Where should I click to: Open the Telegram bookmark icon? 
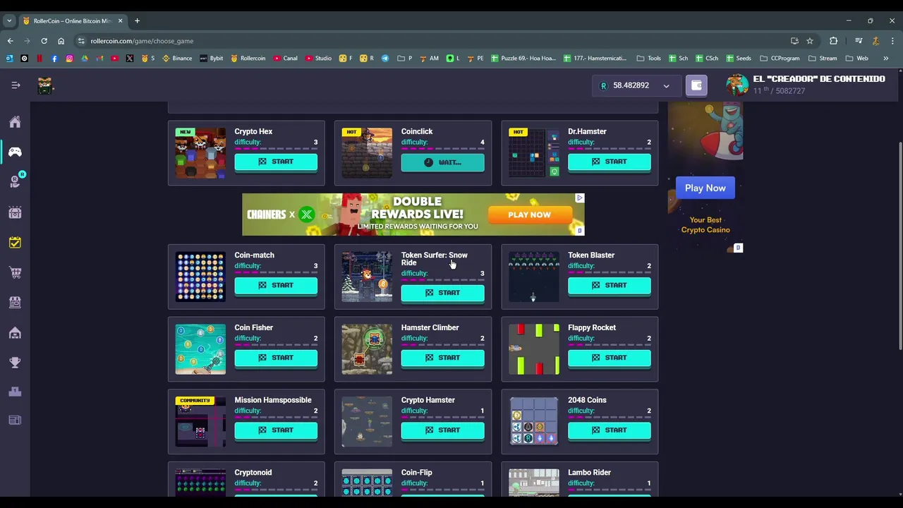click(x=385, y=59)
